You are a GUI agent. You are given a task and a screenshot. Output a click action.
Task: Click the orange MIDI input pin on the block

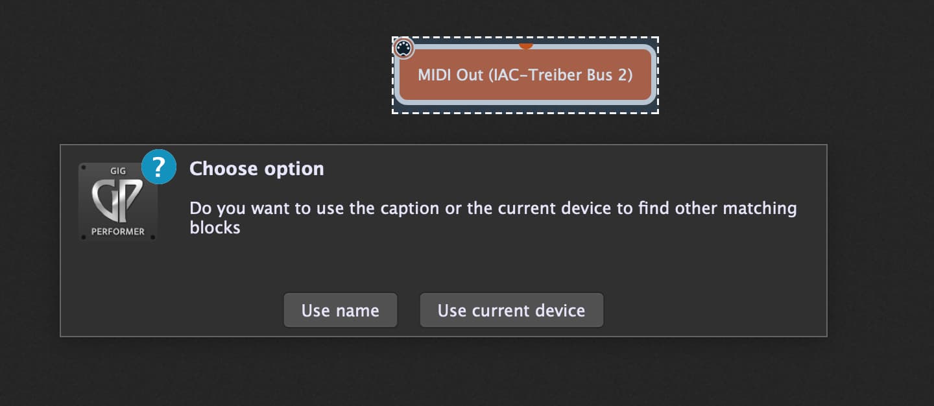click(x=526, y=45)
